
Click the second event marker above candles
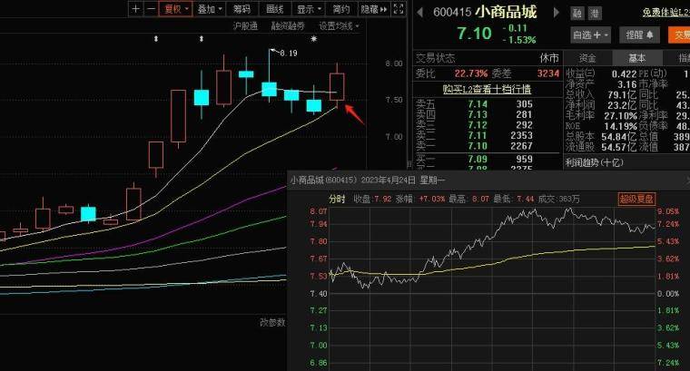coord(202,39)
